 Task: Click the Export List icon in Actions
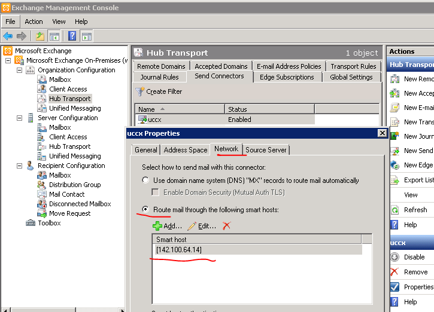[394, 180]
